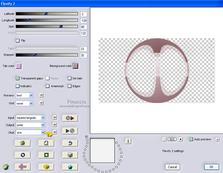Viewport: 223px width, 173px height.
Task: Click the dark blue ring icon button
Action: pos(23,155)
